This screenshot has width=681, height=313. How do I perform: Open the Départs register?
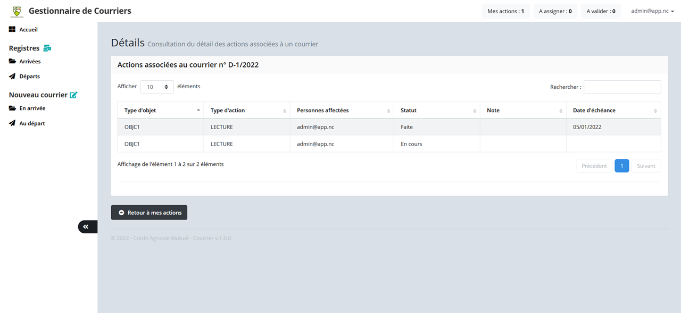pyautogui.click(x=29, y=77)
